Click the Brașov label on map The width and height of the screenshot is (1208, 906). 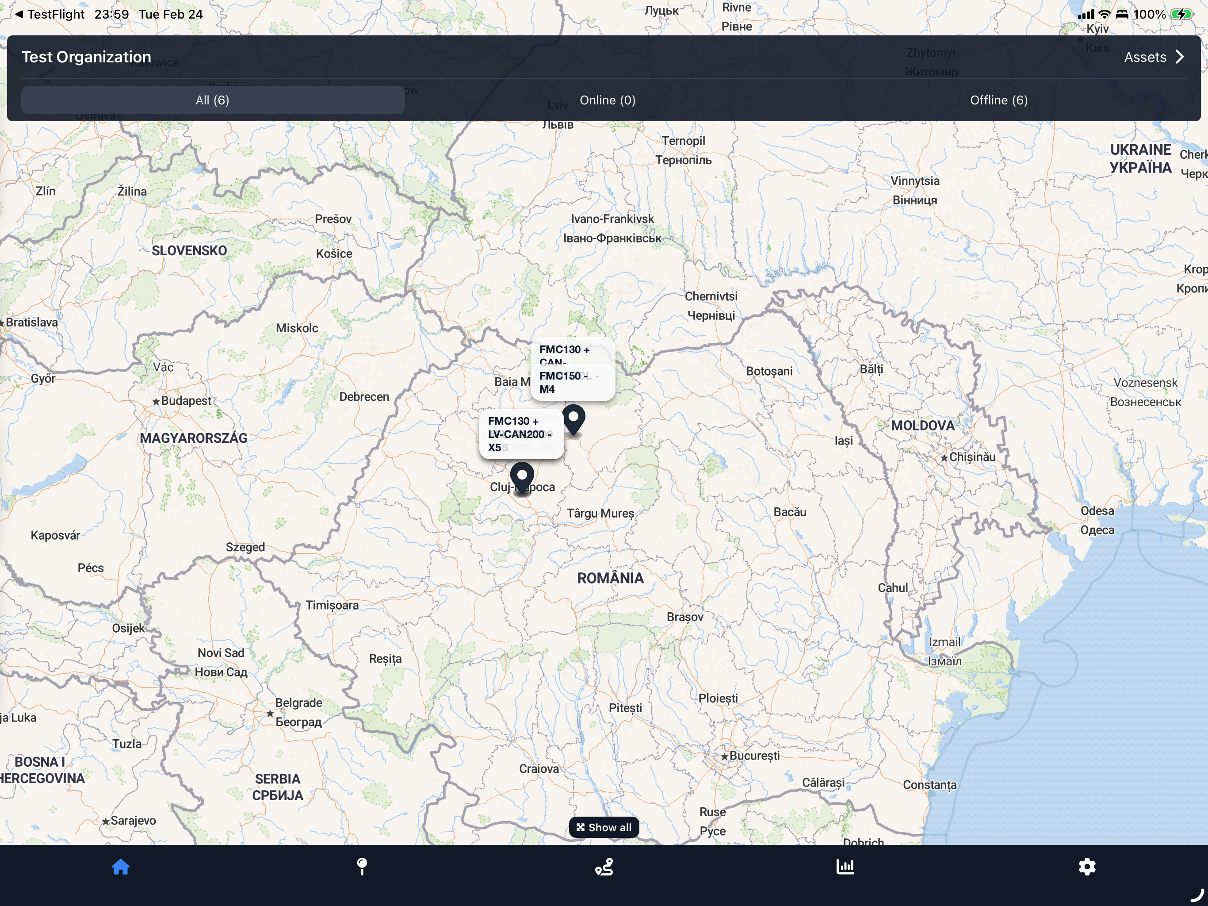click(x=685, y=617)
